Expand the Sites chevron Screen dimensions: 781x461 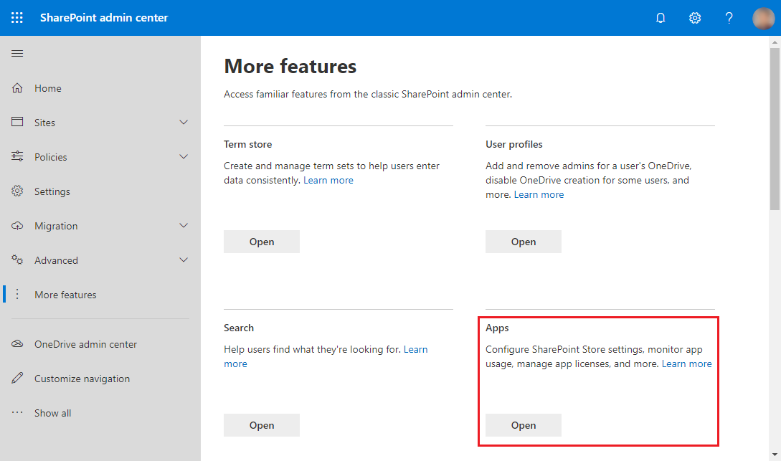(x=184, y=123)
